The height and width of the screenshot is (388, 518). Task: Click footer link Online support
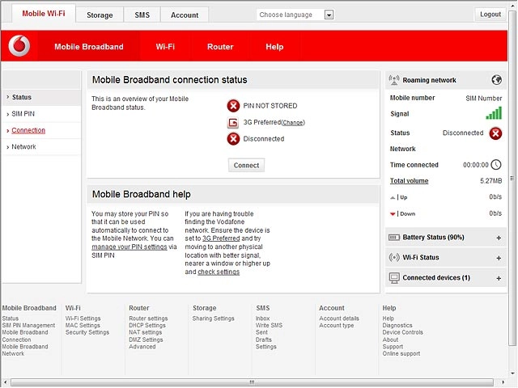(x=401, y=354)
